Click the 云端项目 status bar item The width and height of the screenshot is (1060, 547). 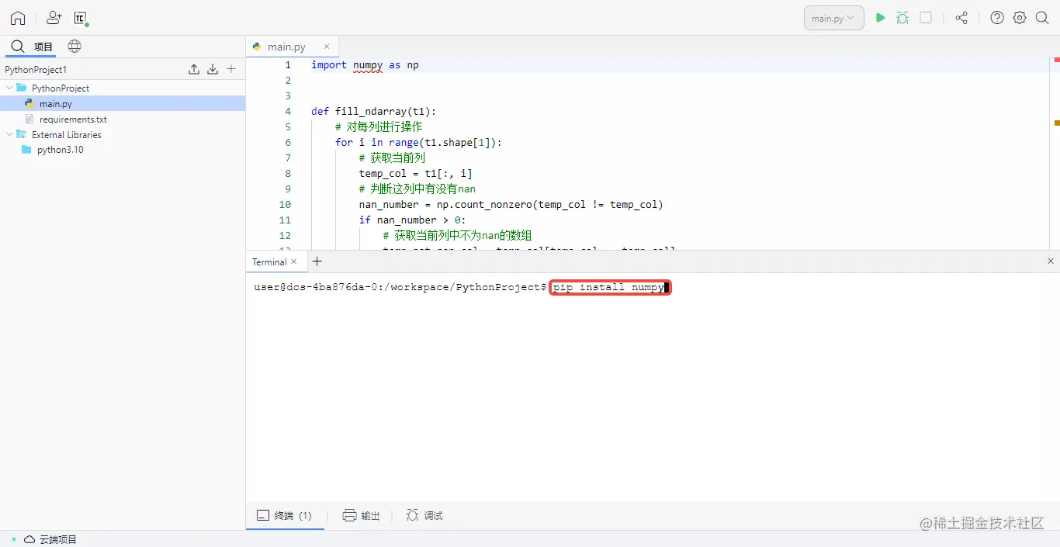pyautogui.click(x=50, y=539)
